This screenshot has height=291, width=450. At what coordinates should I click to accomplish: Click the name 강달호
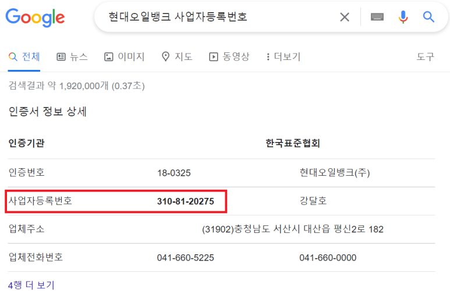313,200
